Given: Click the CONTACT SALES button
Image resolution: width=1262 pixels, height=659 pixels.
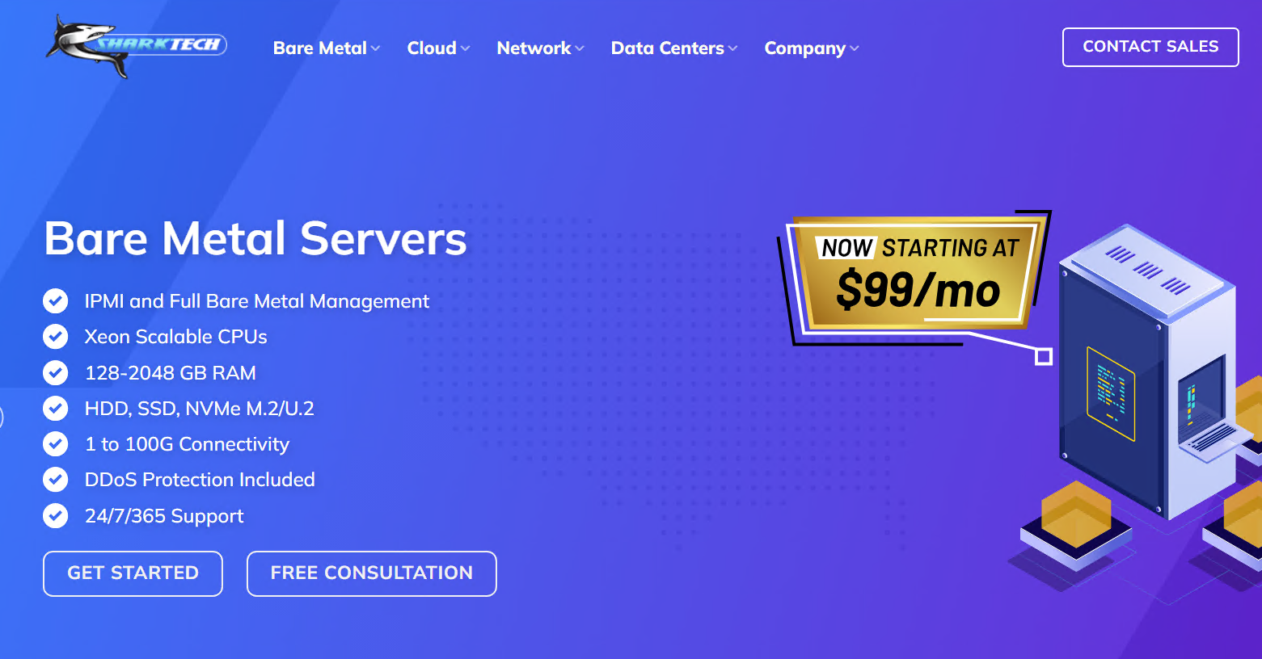Looking at the screenshot, I should (x=1150, y=47).
